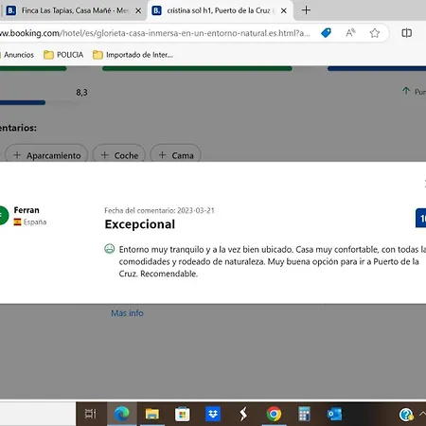This screenshot has height=426, width=426.
Task: Open Dropbox from the taskbar
Action: 213,414
